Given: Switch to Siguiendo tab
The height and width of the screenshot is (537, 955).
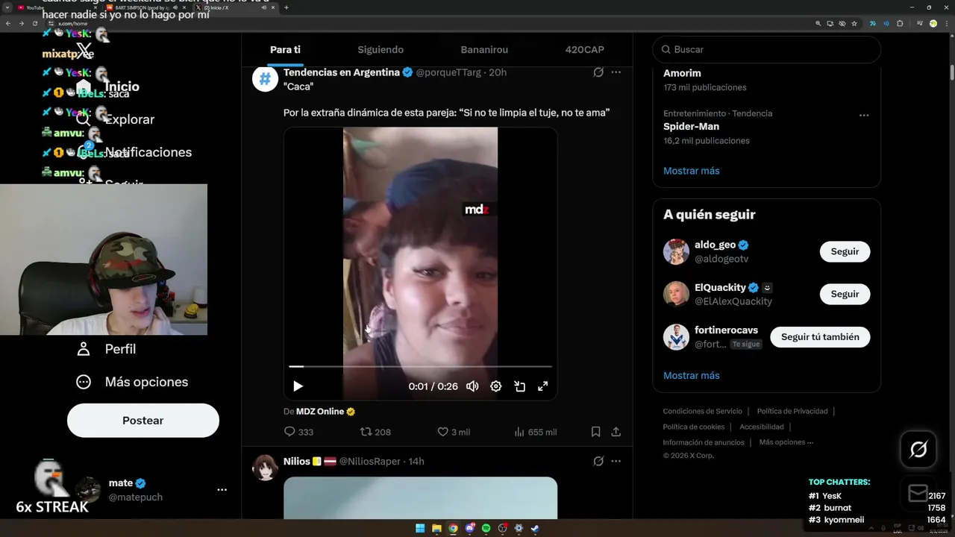Looking at the screenshot, I should pyautogui.click(x=381, y=49).
